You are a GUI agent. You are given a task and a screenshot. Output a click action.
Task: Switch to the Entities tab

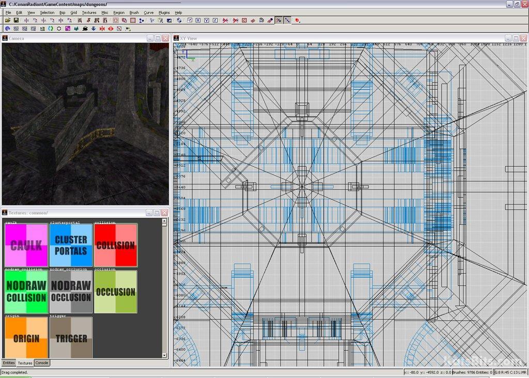coord(9,363)
